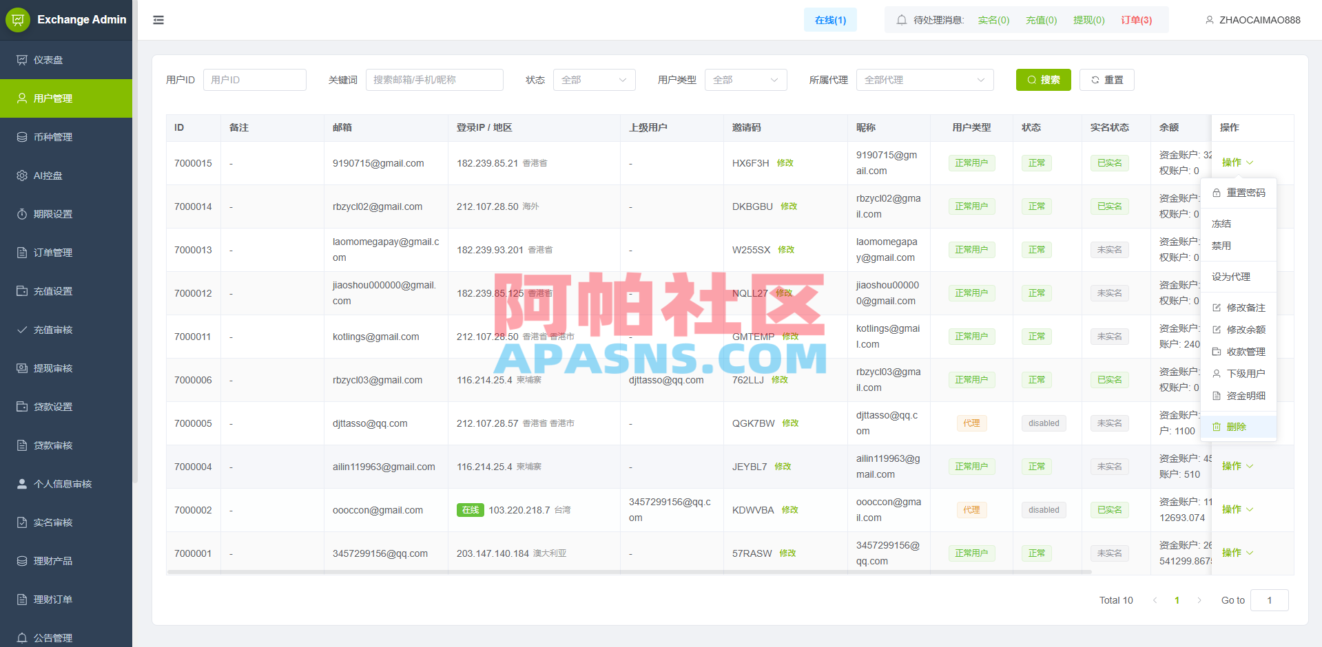1322x647 pixels.
Task: Click the Go to page number field
Action: click(x=1269, y=600)
